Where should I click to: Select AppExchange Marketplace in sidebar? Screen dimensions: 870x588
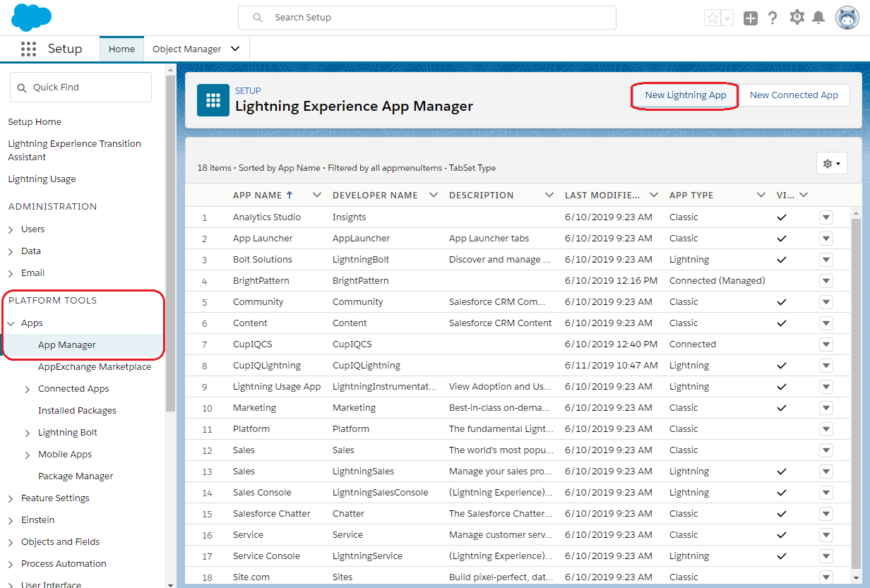[x=94, y=367]
